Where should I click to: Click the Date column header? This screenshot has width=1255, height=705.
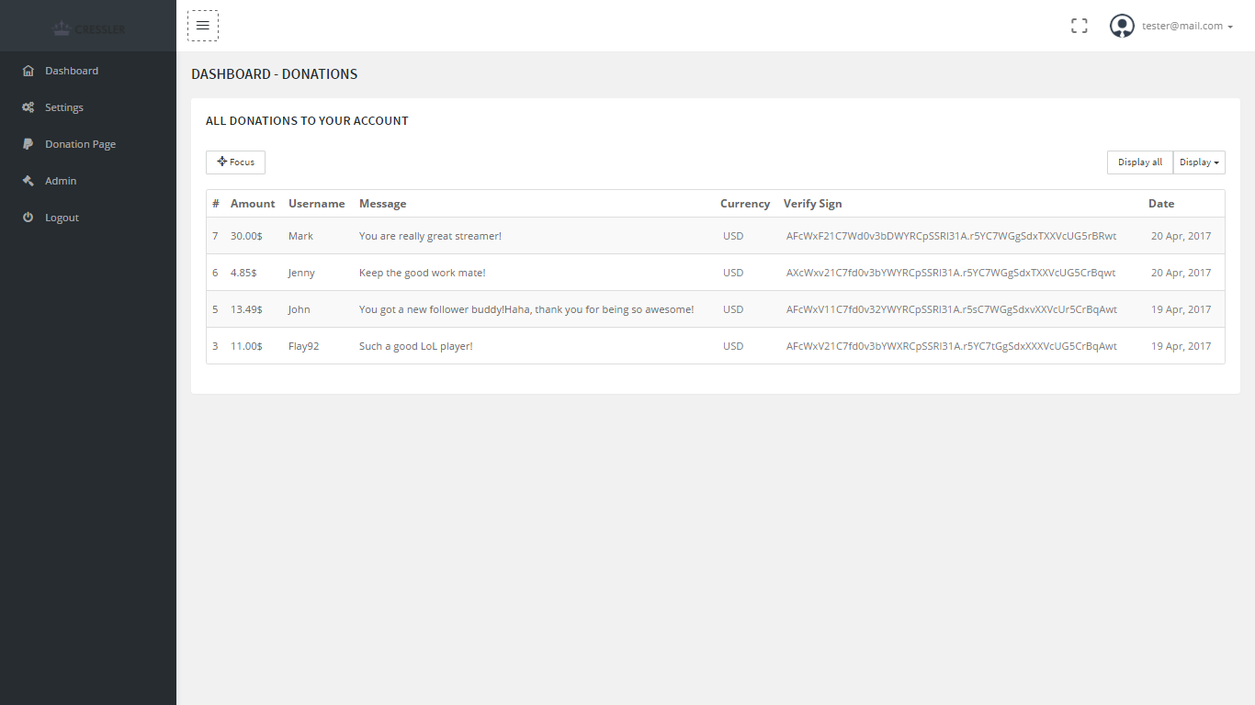point(1160,204)
